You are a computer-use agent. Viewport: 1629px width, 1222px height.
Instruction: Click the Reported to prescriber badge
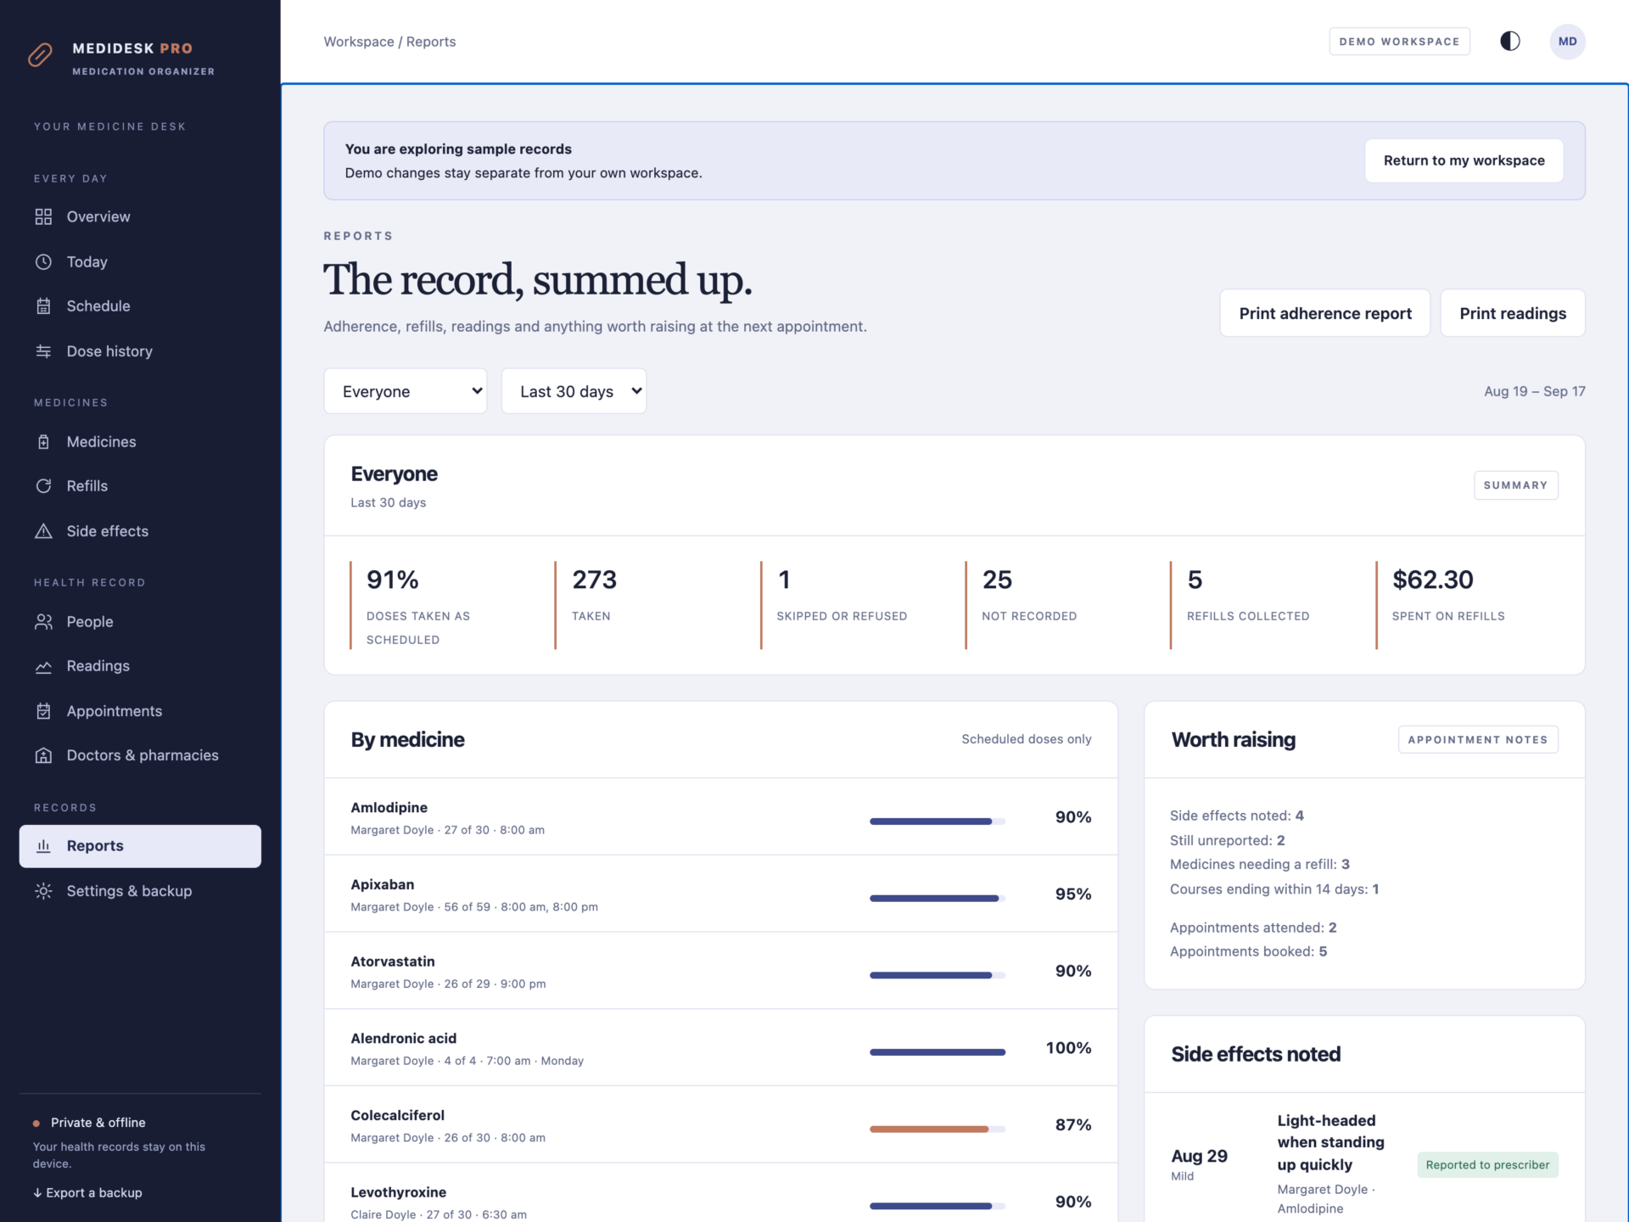pyautogui.click(x=1487, y=1164)
